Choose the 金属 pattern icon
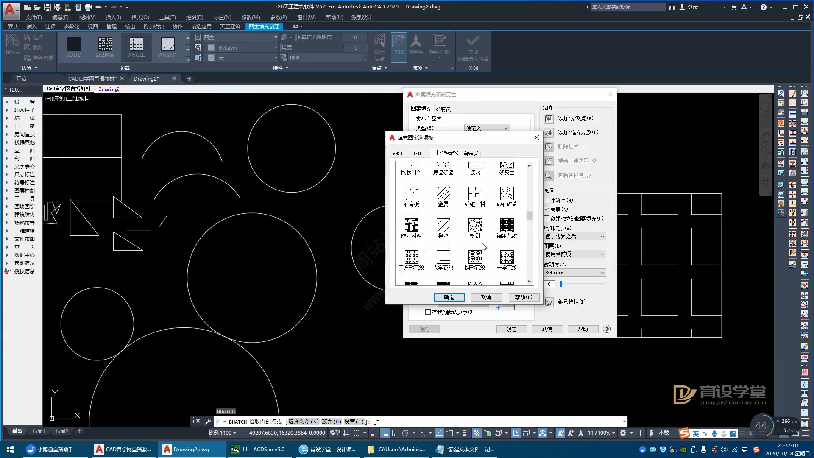Viewport: 814px width, 458px height. tap(443, 193)
